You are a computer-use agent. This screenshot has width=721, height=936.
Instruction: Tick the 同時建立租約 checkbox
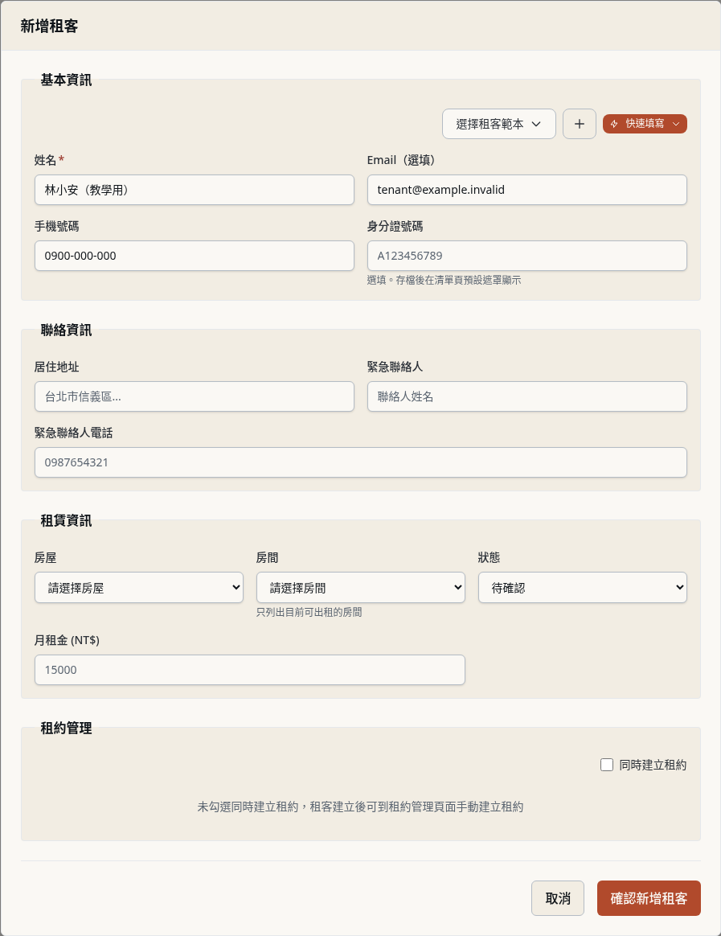point(606,765)
